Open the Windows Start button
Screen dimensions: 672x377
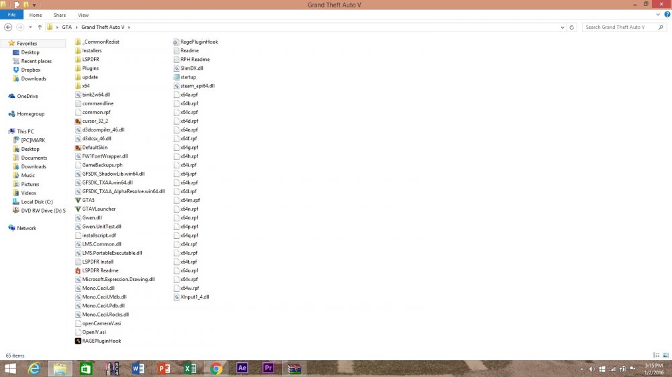click(x=10, y=368)
